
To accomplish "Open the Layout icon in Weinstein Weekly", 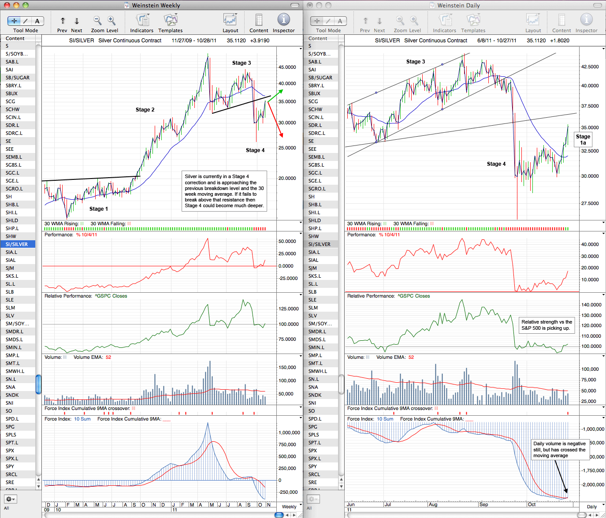I will (x=230, y=20).
